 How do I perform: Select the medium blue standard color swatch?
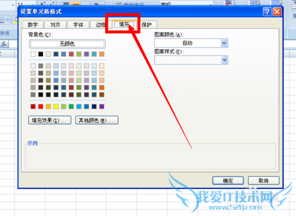click(86, 106)
